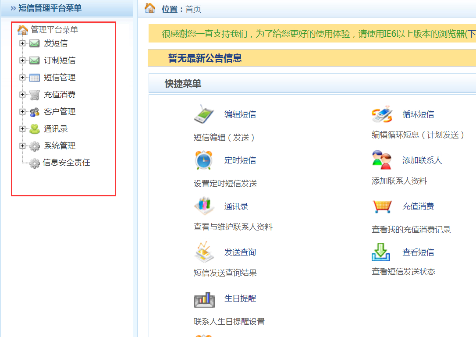This screenshot has height=337, width=476.
Task: Expand the 充值消费 tree node
Action: coord(22,95)
